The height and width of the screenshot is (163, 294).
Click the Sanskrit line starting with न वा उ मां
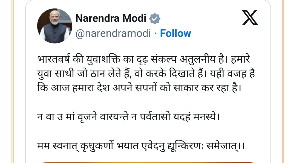tap(128, 116)
